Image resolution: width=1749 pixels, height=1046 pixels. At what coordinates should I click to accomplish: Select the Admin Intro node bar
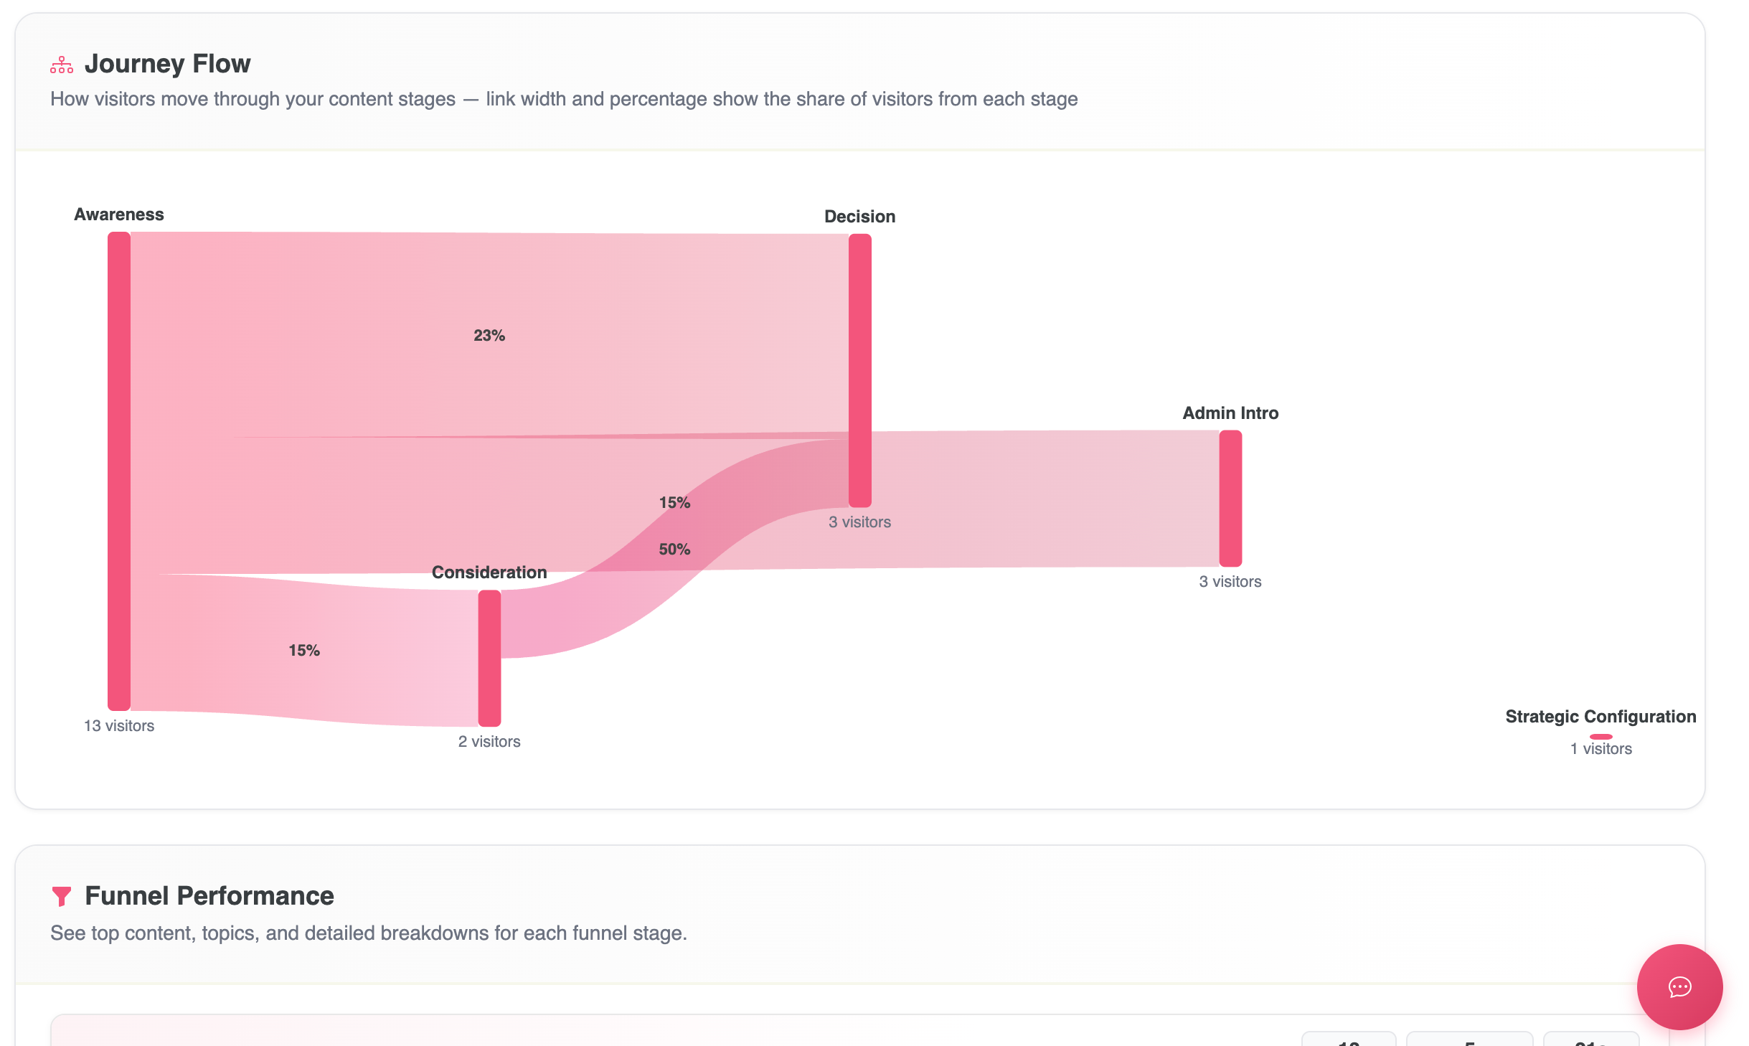pyautogui.click(x=1230, y=498)
